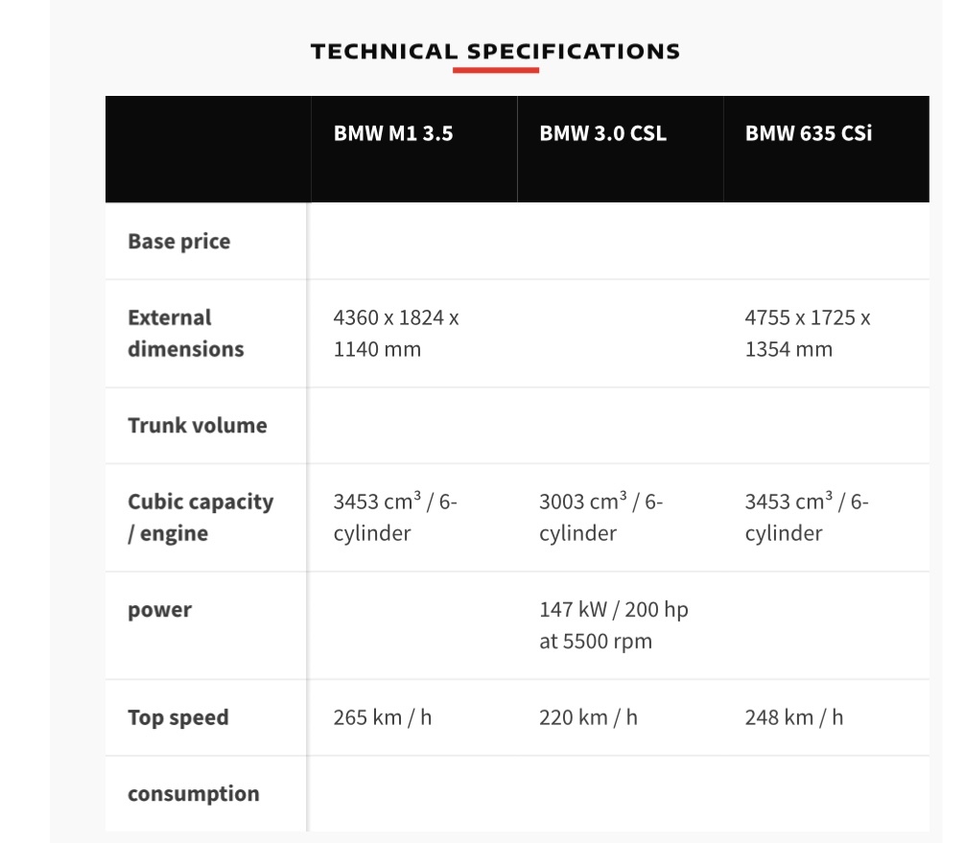Viewport: 965px width, 843px height.
Task: Click the External dimensions row label
Action: pos(186,334)
